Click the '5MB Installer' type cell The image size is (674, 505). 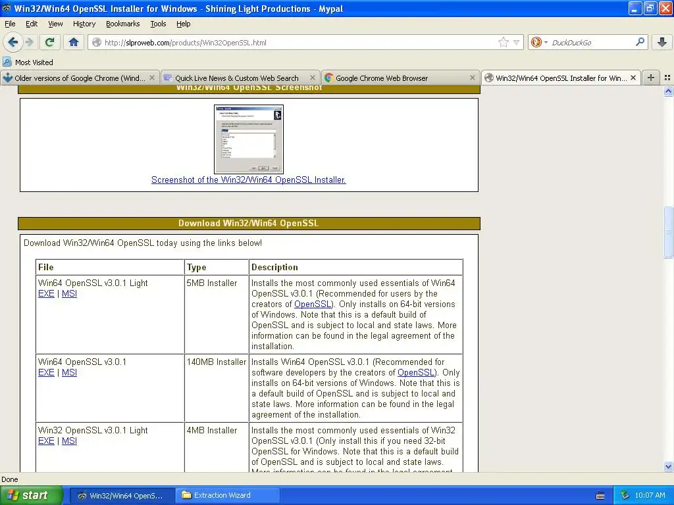(x=217, y=314)
